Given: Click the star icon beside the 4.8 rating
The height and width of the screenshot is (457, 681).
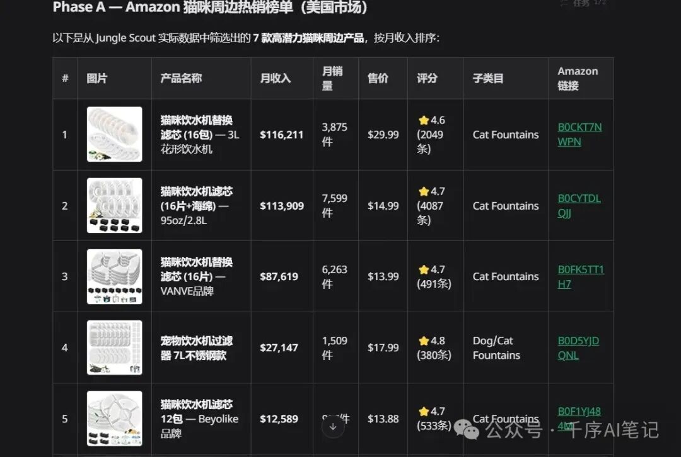Looking at the screenshot, I should tap(423, 341).
